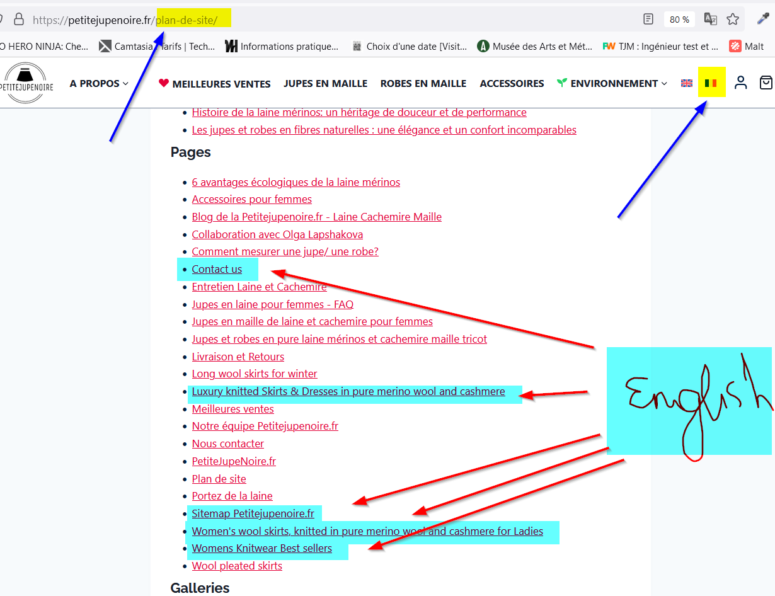Open the TJM Ingénieur test bookmark
The height and width of the screenshot is (596, 775).
pos(660,46)
